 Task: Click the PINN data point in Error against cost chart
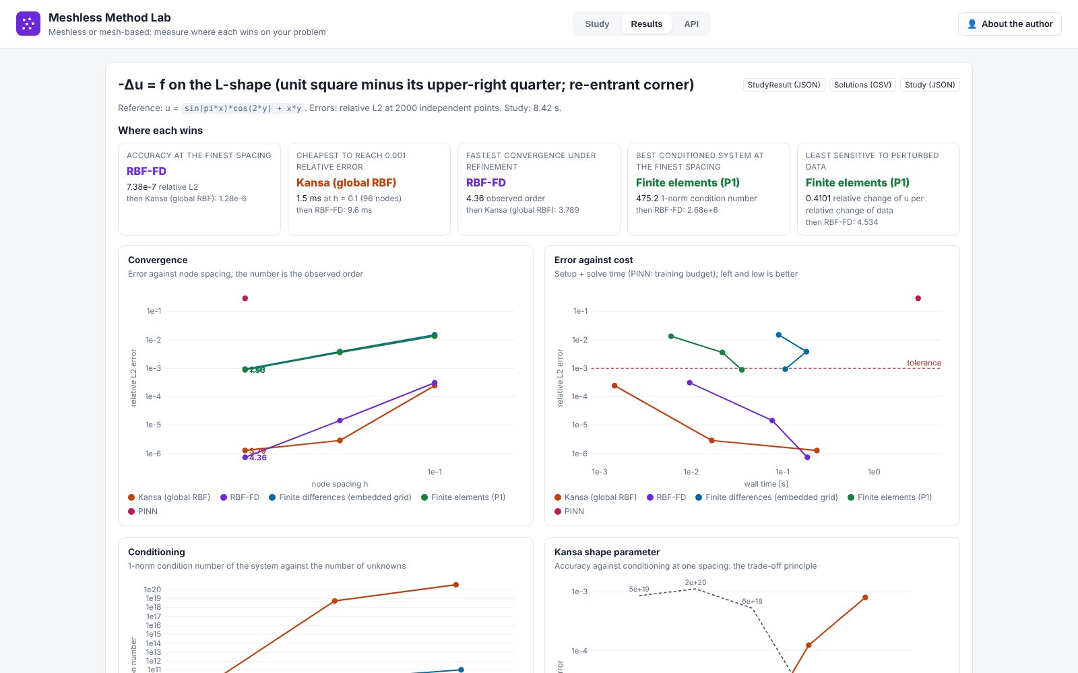click(x=918, y=298)
